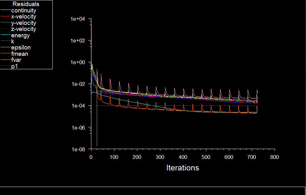Select the continuity legend entry
The width and height of the screenshot is (306, 195).
[24, 11]
